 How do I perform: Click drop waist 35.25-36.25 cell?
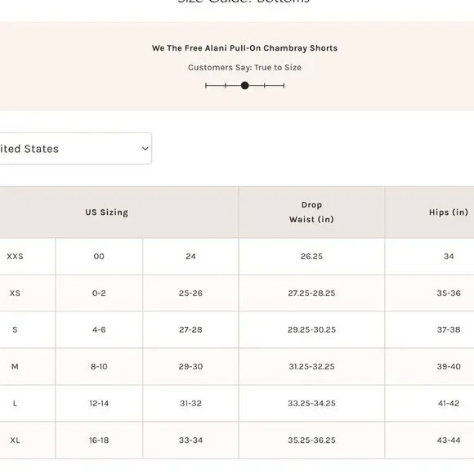(x=311, y=440)
